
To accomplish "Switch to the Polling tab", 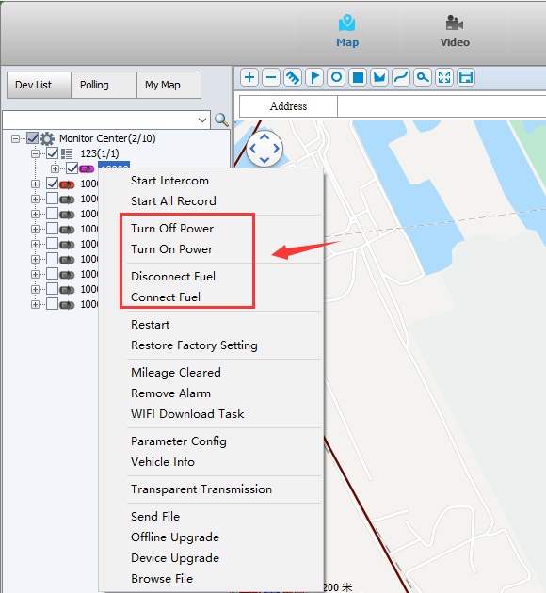I will pyautogui.click(x=104, y=85).
